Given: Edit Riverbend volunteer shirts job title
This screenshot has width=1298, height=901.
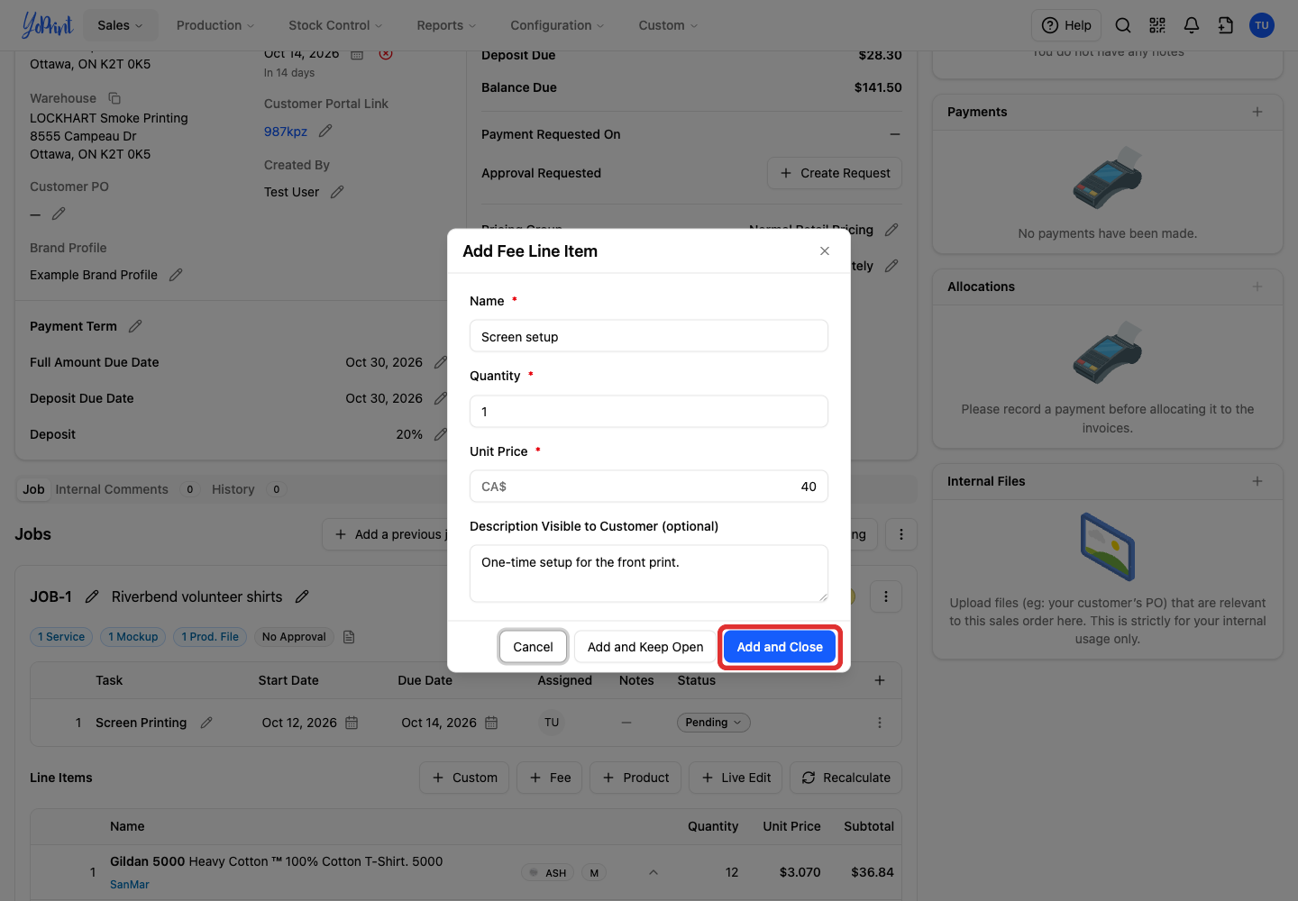Looking at the screenshot, I should pos(302,596).
